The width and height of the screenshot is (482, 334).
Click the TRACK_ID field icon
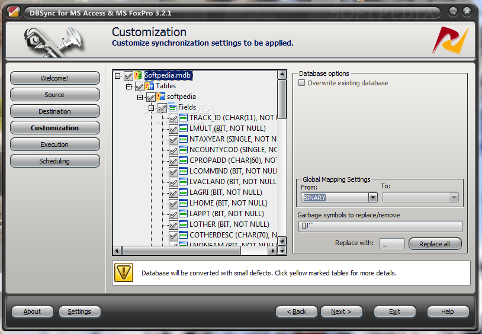(183, 118)
